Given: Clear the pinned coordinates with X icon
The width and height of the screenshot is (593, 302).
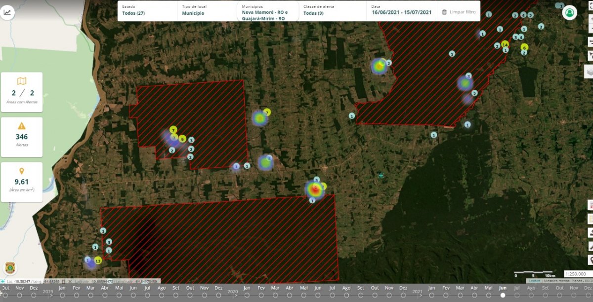Looking at the screenshot, I should coord(70,281).
